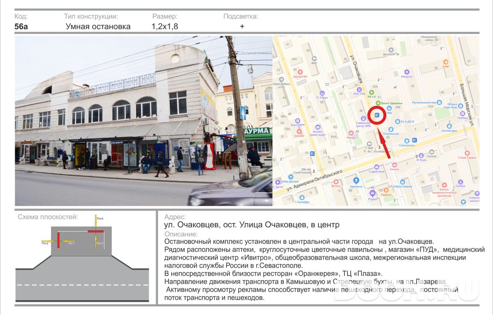Viewport: 493px width, 315px height.
Task: Click the Чистый дом shop icon
Action: pos(449,126)
